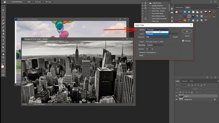The height and width of the screenshot is (123, 219).
Task: Click the foreground white color swatch
Action: tap(2, 67)
